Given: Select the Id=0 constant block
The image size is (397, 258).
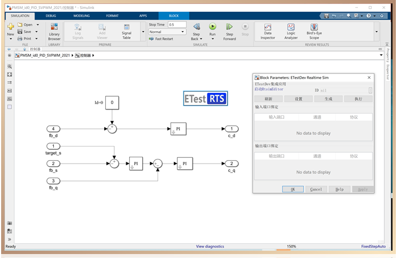Looking at the screenshot, I should 112,102.
